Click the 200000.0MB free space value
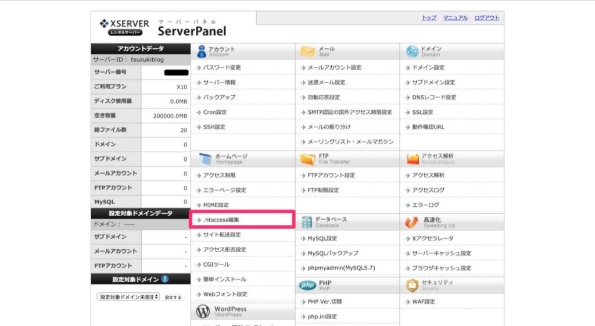This screenshot has width=595, height=326. (170, 116)
